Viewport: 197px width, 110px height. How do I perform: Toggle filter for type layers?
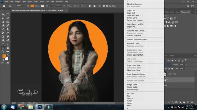click(x=175, y=61)
